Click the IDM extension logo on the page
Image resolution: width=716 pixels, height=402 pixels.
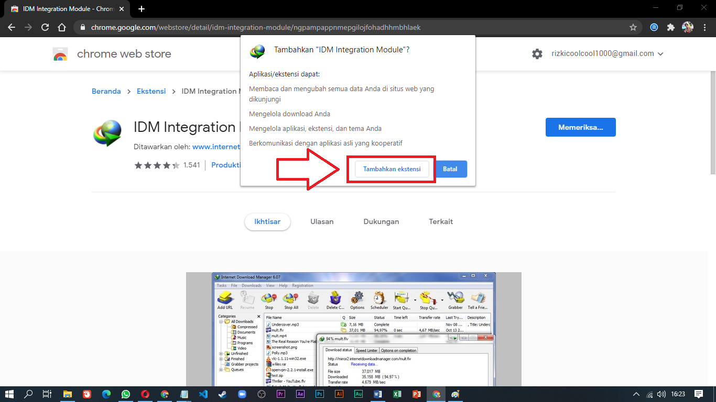tap(107, 133)
